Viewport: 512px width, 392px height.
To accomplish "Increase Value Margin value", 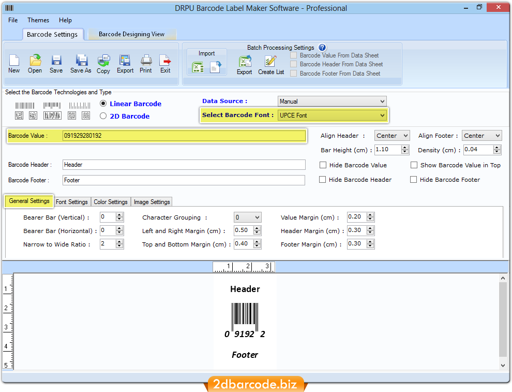I will 370,215.
